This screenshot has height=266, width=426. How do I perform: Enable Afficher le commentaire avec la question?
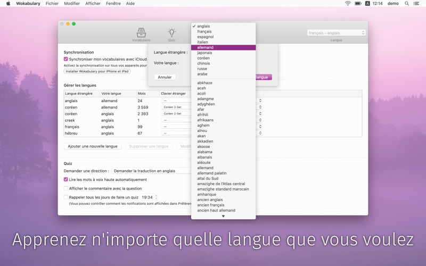point(65,188)
